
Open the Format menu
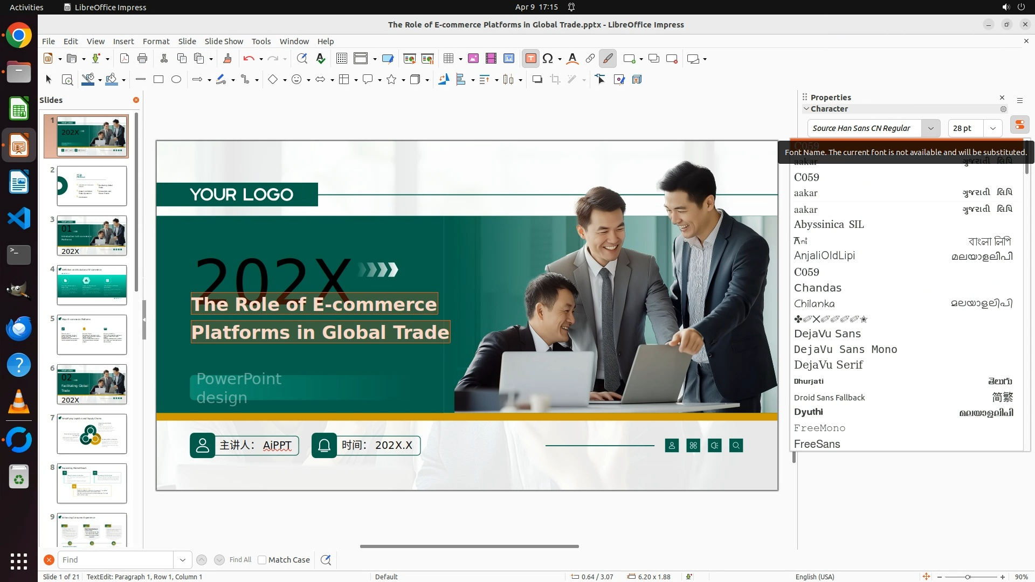156,41
